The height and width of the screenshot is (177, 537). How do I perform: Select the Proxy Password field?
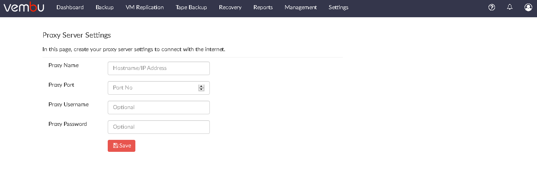tap(159, 127)
